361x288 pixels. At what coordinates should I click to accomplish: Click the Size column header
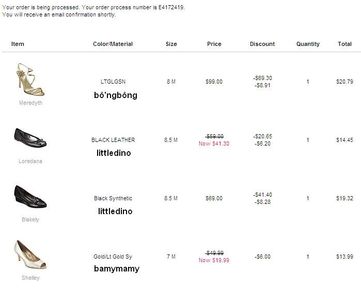[x=171, y=44]
